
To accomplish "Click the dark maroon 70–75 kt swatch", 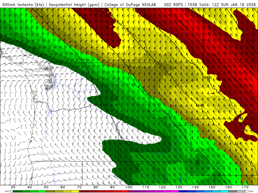I will pyautogui.click(x=84, y=191).
